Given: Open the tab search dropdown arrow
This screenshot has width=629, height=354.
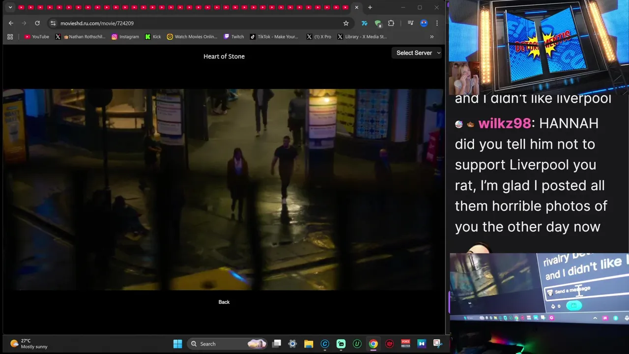Looking at the screenshot, I should click(x=10, y=7).
